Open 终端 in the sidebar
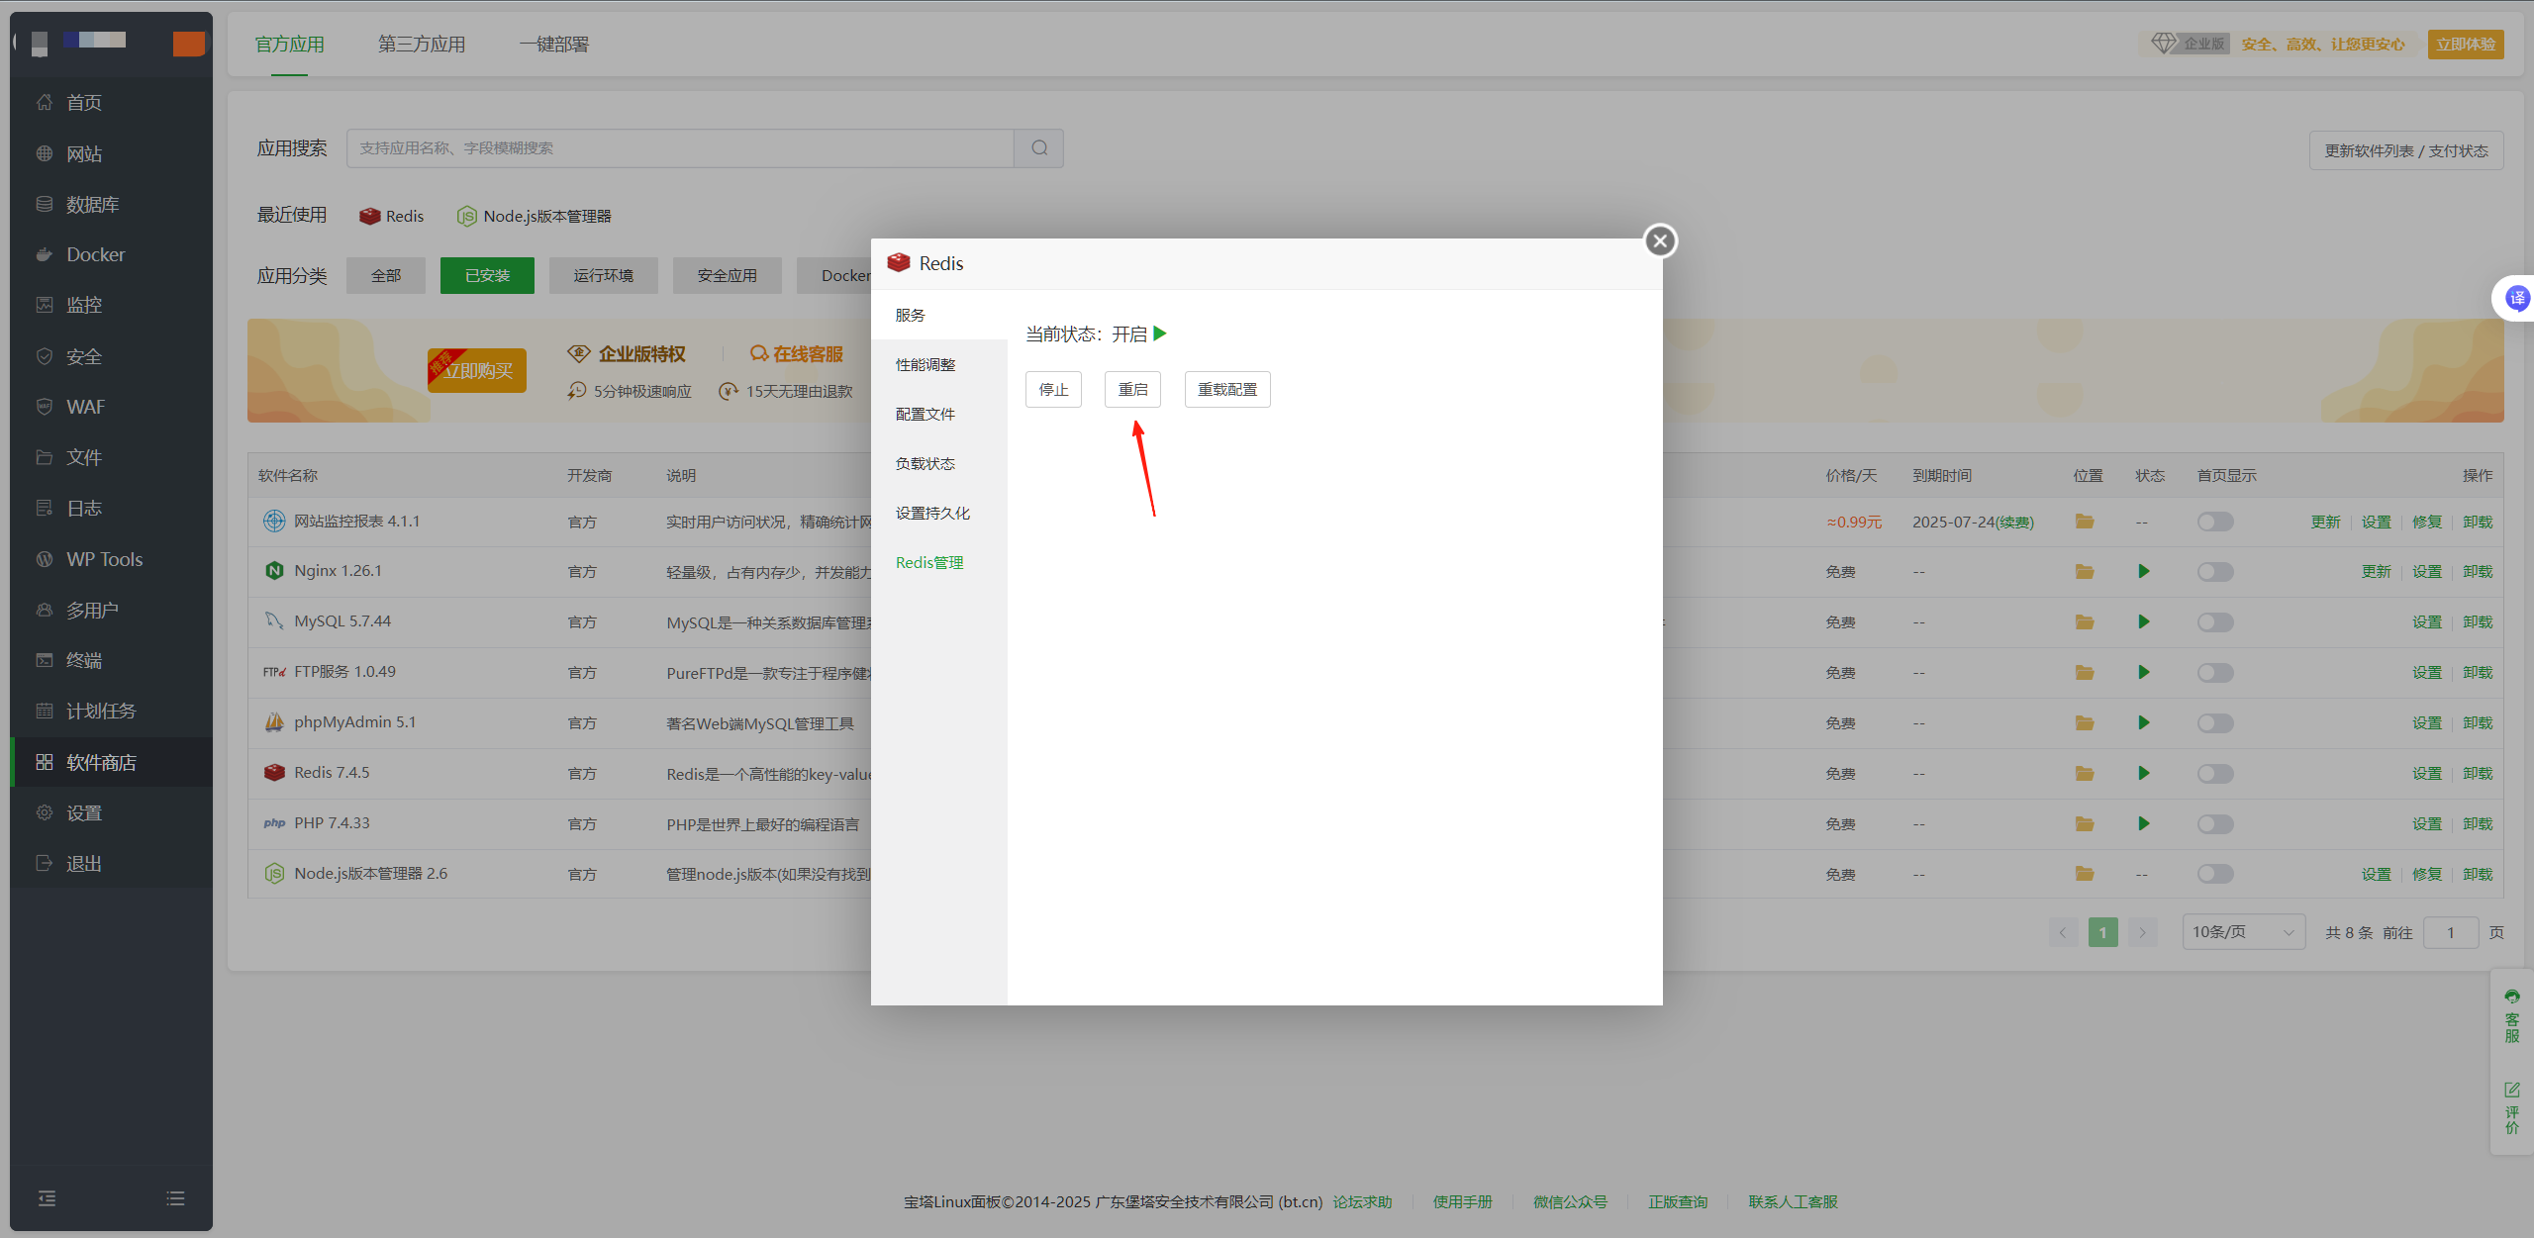The width and height of the screenshot is (2534, 1238). pos(111,660)
